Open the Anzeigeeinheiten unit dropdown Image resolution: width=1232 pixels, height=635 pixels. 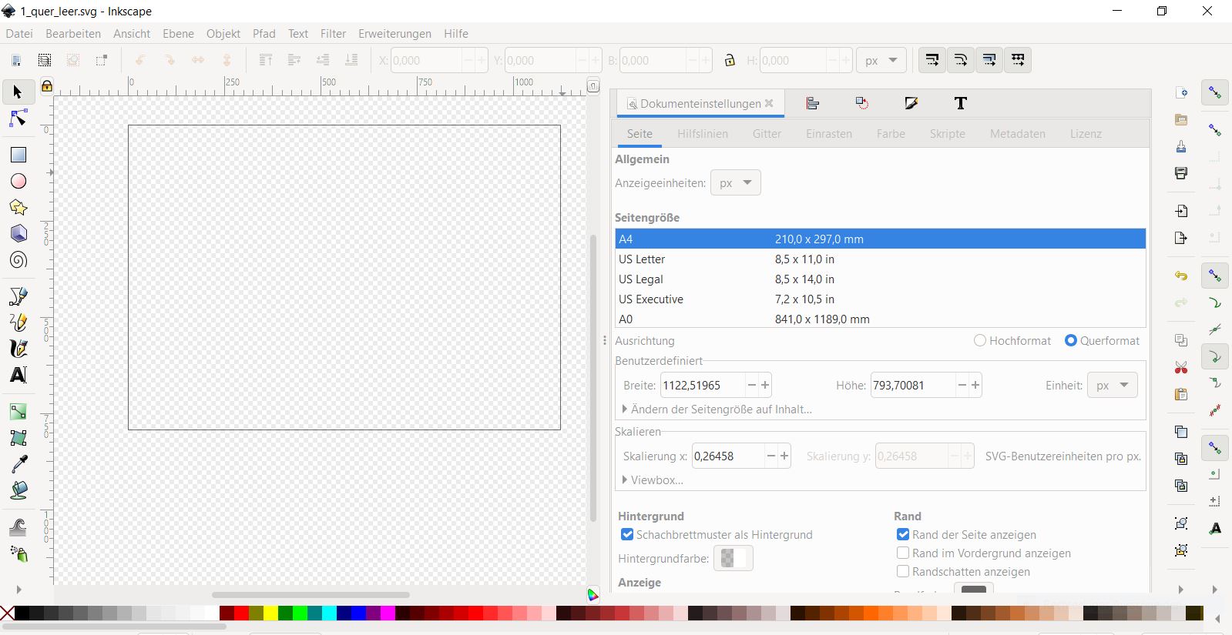(x=735, y=183)
